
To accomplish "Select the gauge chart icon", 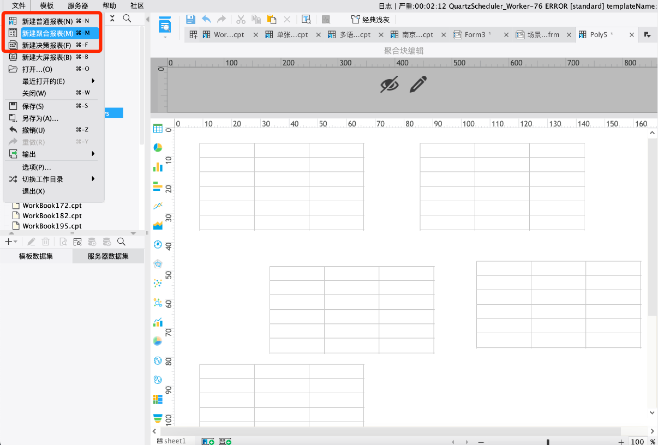I will click(x=158, y=244).
